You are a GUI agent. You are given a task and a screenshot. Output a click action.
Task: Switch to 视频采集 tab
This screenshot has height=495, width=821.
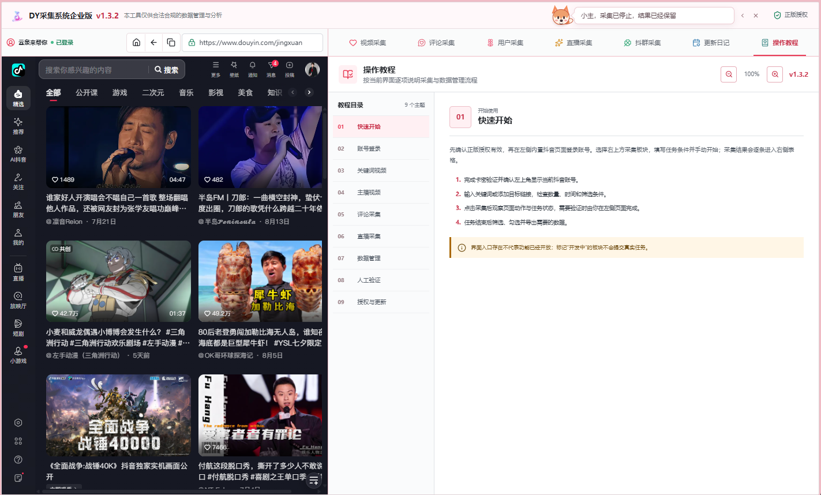(x=368, y=43)
